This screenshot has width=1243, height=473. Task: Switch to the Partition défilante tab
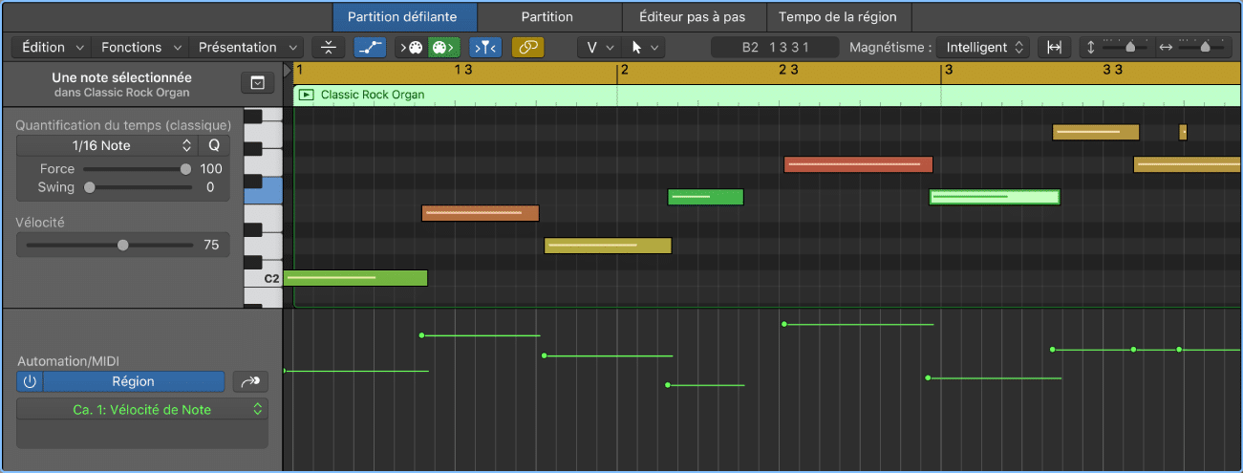[x=405, y=17]
